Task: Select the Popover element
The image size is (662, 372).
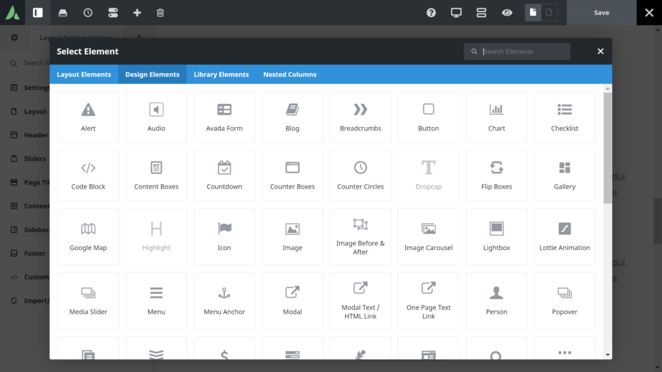Action: pos(564,301)
